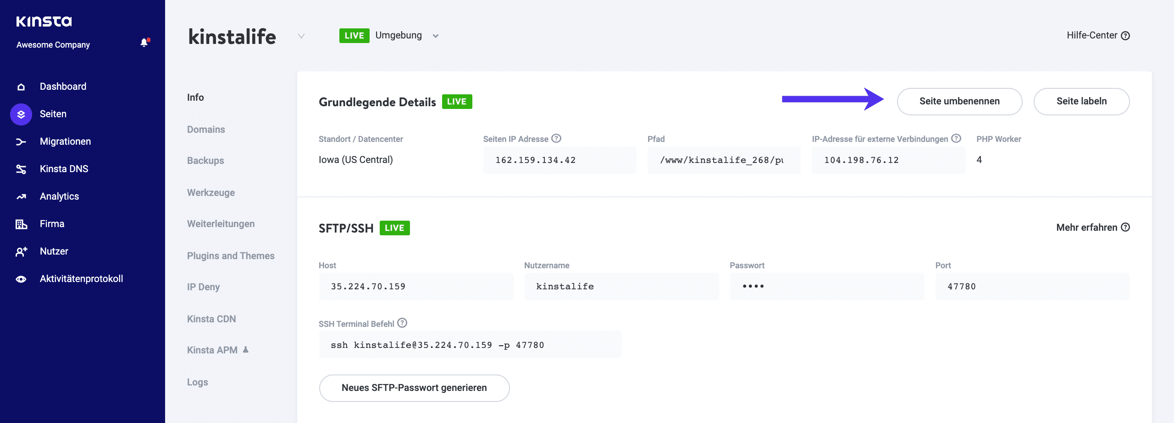Open the Backups section
The image size is (1174, 423).
click(x=205, y=160)
